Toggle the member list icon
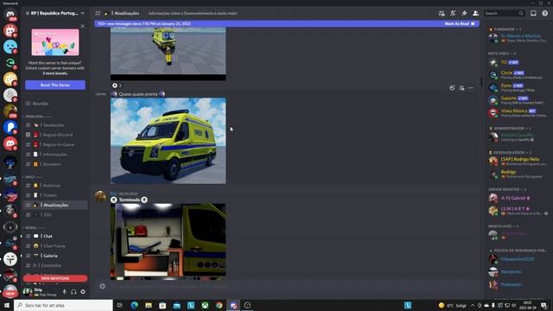 coord(475,14)
